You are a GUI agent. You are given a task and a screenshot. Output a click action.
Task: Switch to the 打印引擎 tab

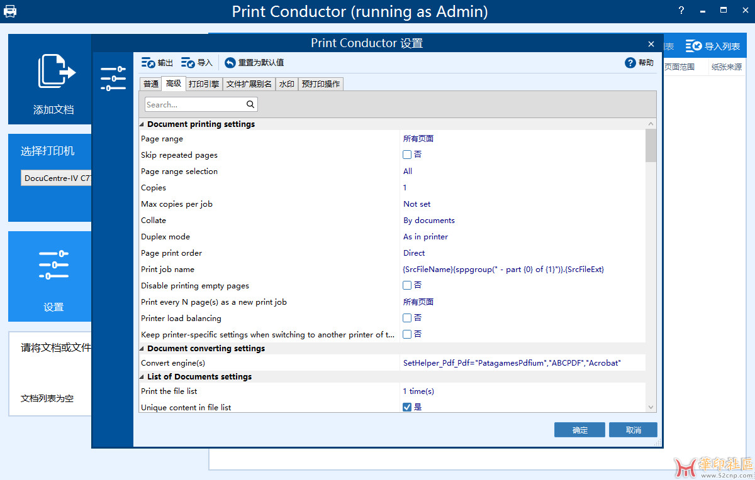[x=204, y=84]
